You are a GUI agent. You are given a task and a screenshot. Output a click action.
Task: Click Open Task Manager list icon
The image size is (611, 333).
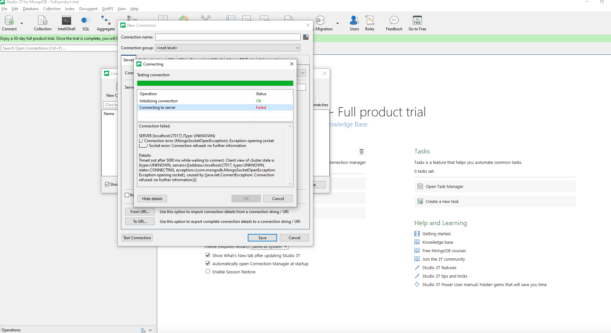420,186
